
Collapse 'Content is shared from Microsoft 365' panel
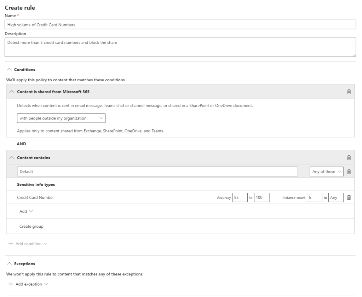(x=12, y=92)
